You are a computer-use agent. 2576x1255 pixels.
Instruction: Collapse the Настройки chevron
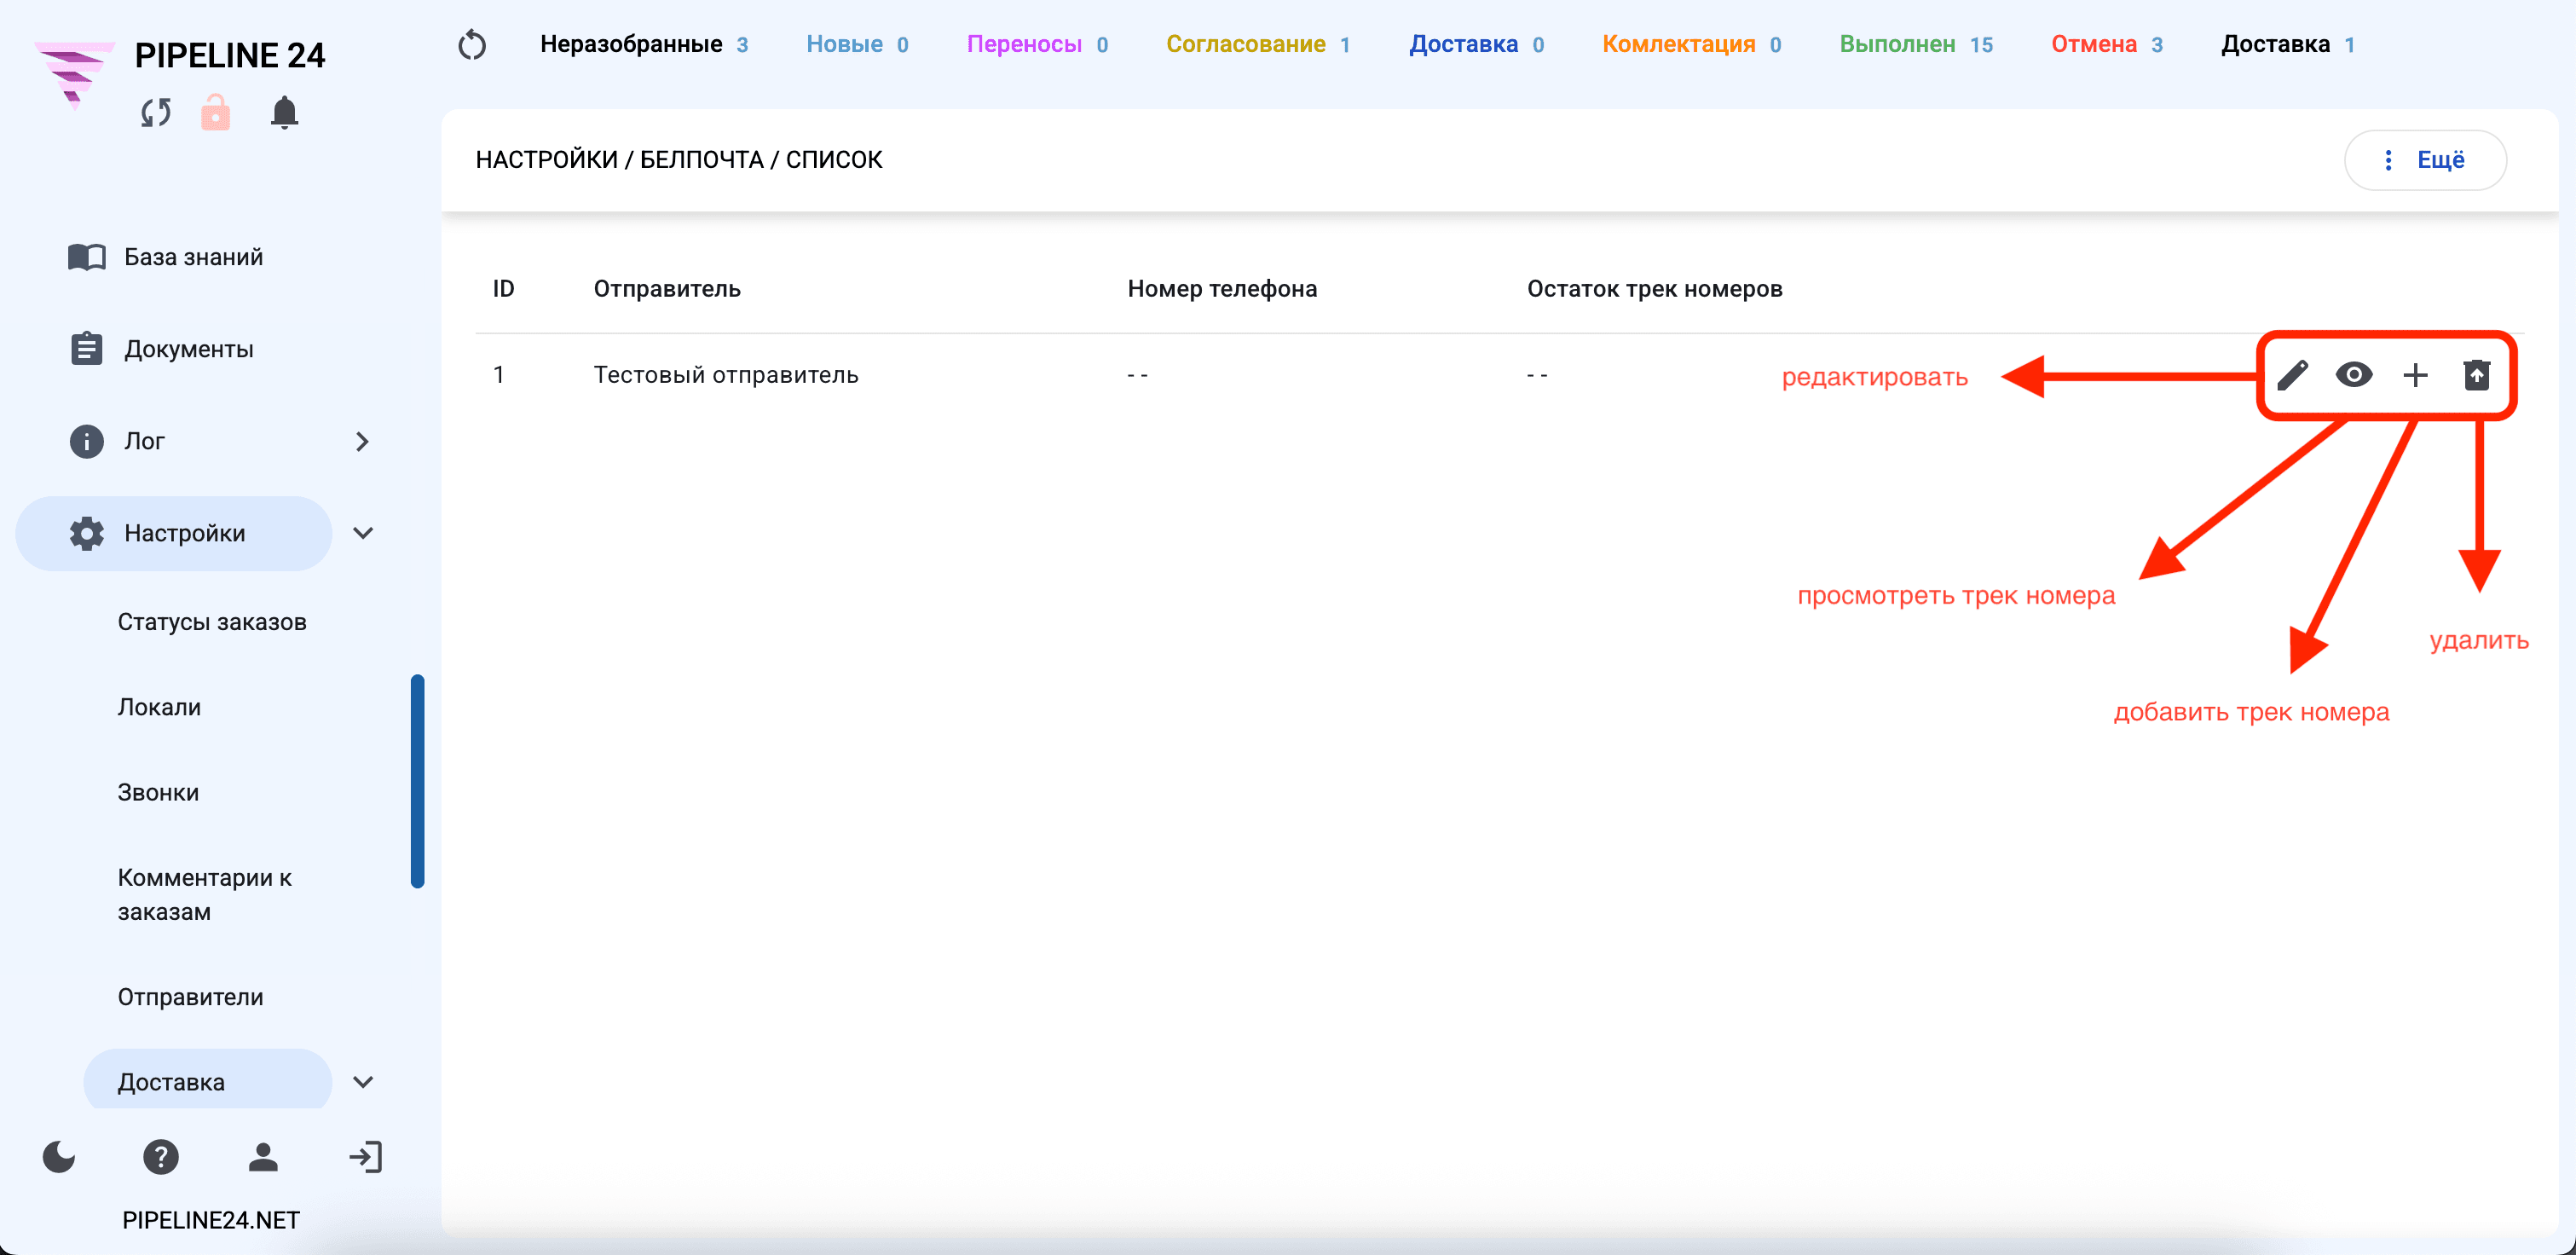[363, 533]
